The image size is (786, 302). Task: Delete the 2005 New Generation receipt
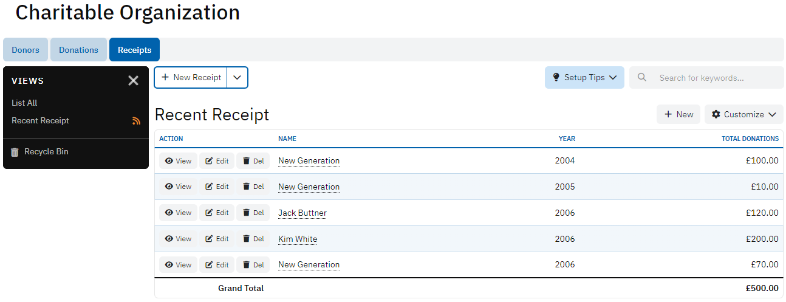click(253, 187)
